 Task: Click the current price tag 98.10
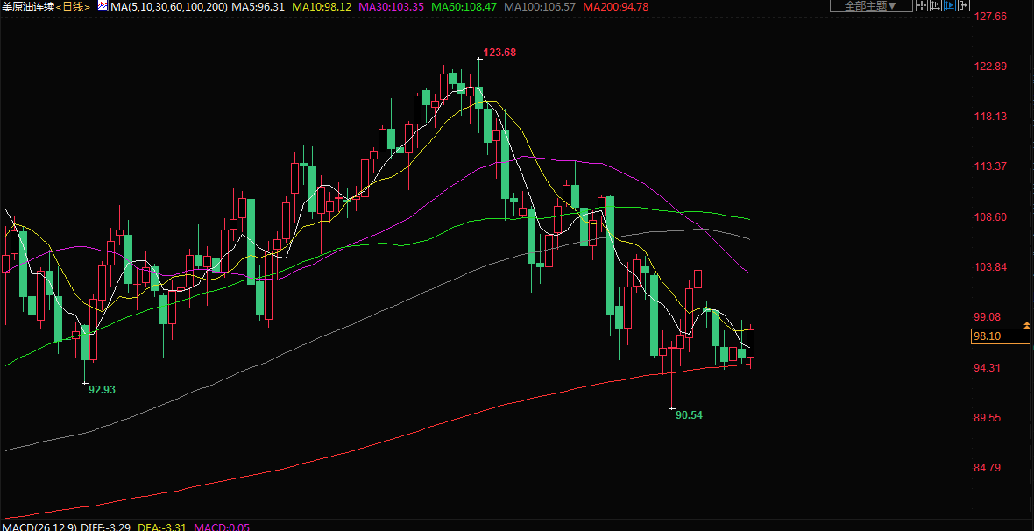pos(987,336)
